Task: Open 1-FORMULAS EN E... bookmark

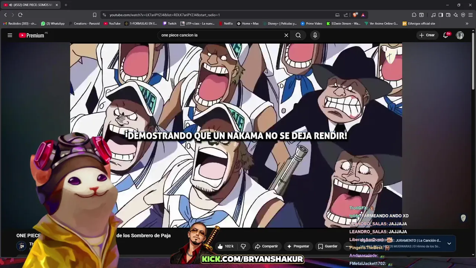Action: pos(141,23)
